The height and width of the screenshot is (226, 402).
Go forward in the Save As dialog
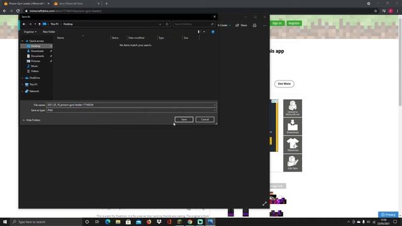coord(30,24)
